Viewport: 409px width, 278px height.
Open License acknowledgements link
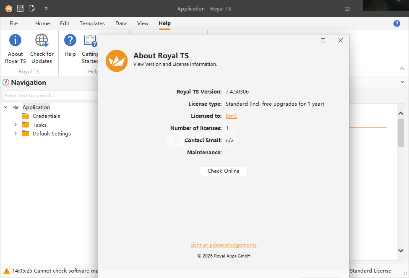[223, 245]
